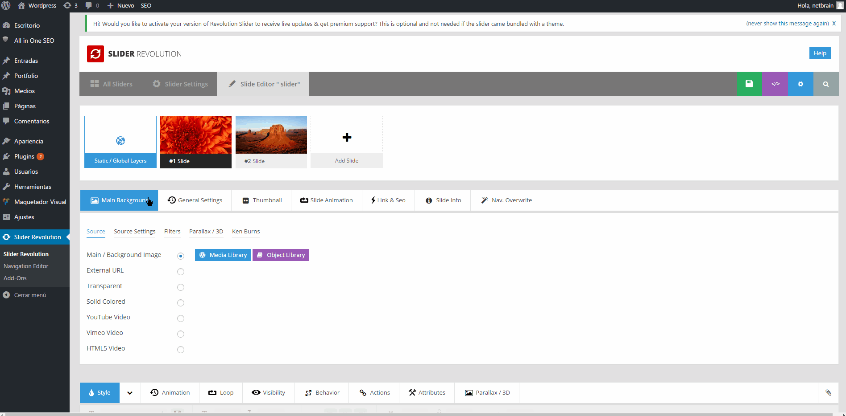Open Escritorio dashboard in sidebar
This screenshot has height=416, width=846.
[27, 25]
